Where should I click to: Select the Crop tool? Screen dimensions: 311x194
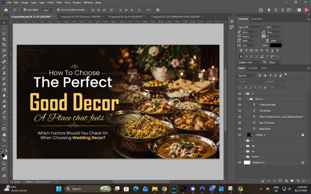pyautogui.click(x=4, y=45)
